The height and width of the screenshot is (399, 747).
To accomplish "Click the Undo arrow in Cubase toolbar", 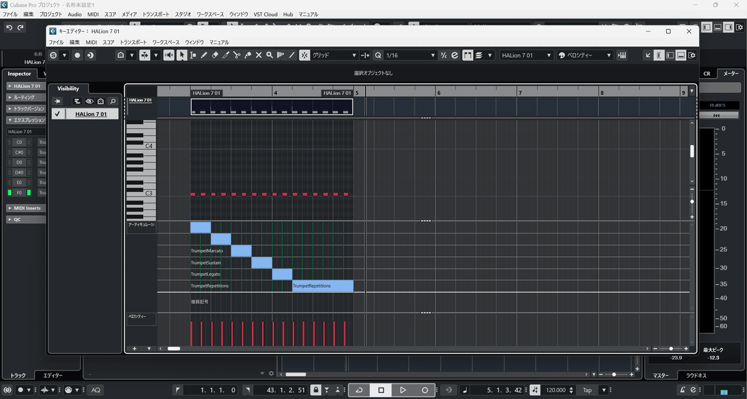I will pos(9,27).
